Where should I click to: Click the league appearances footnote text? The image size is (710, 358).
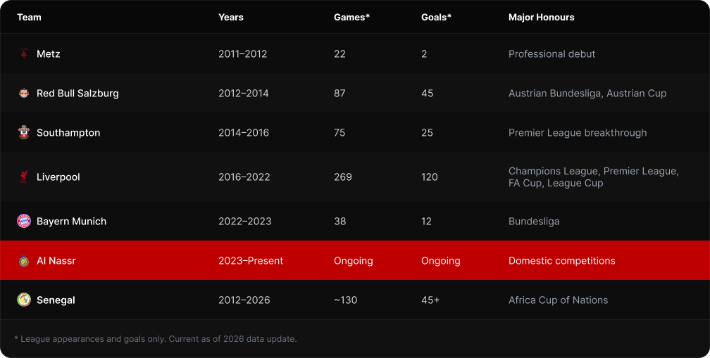point(156,338)
